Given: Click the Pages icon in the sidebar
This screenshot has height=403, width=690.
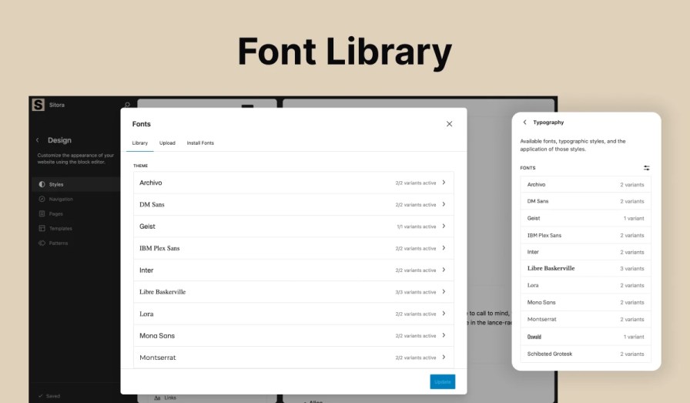Looking at the screenshot, I should pyautogui.click(x=42, y=213).
